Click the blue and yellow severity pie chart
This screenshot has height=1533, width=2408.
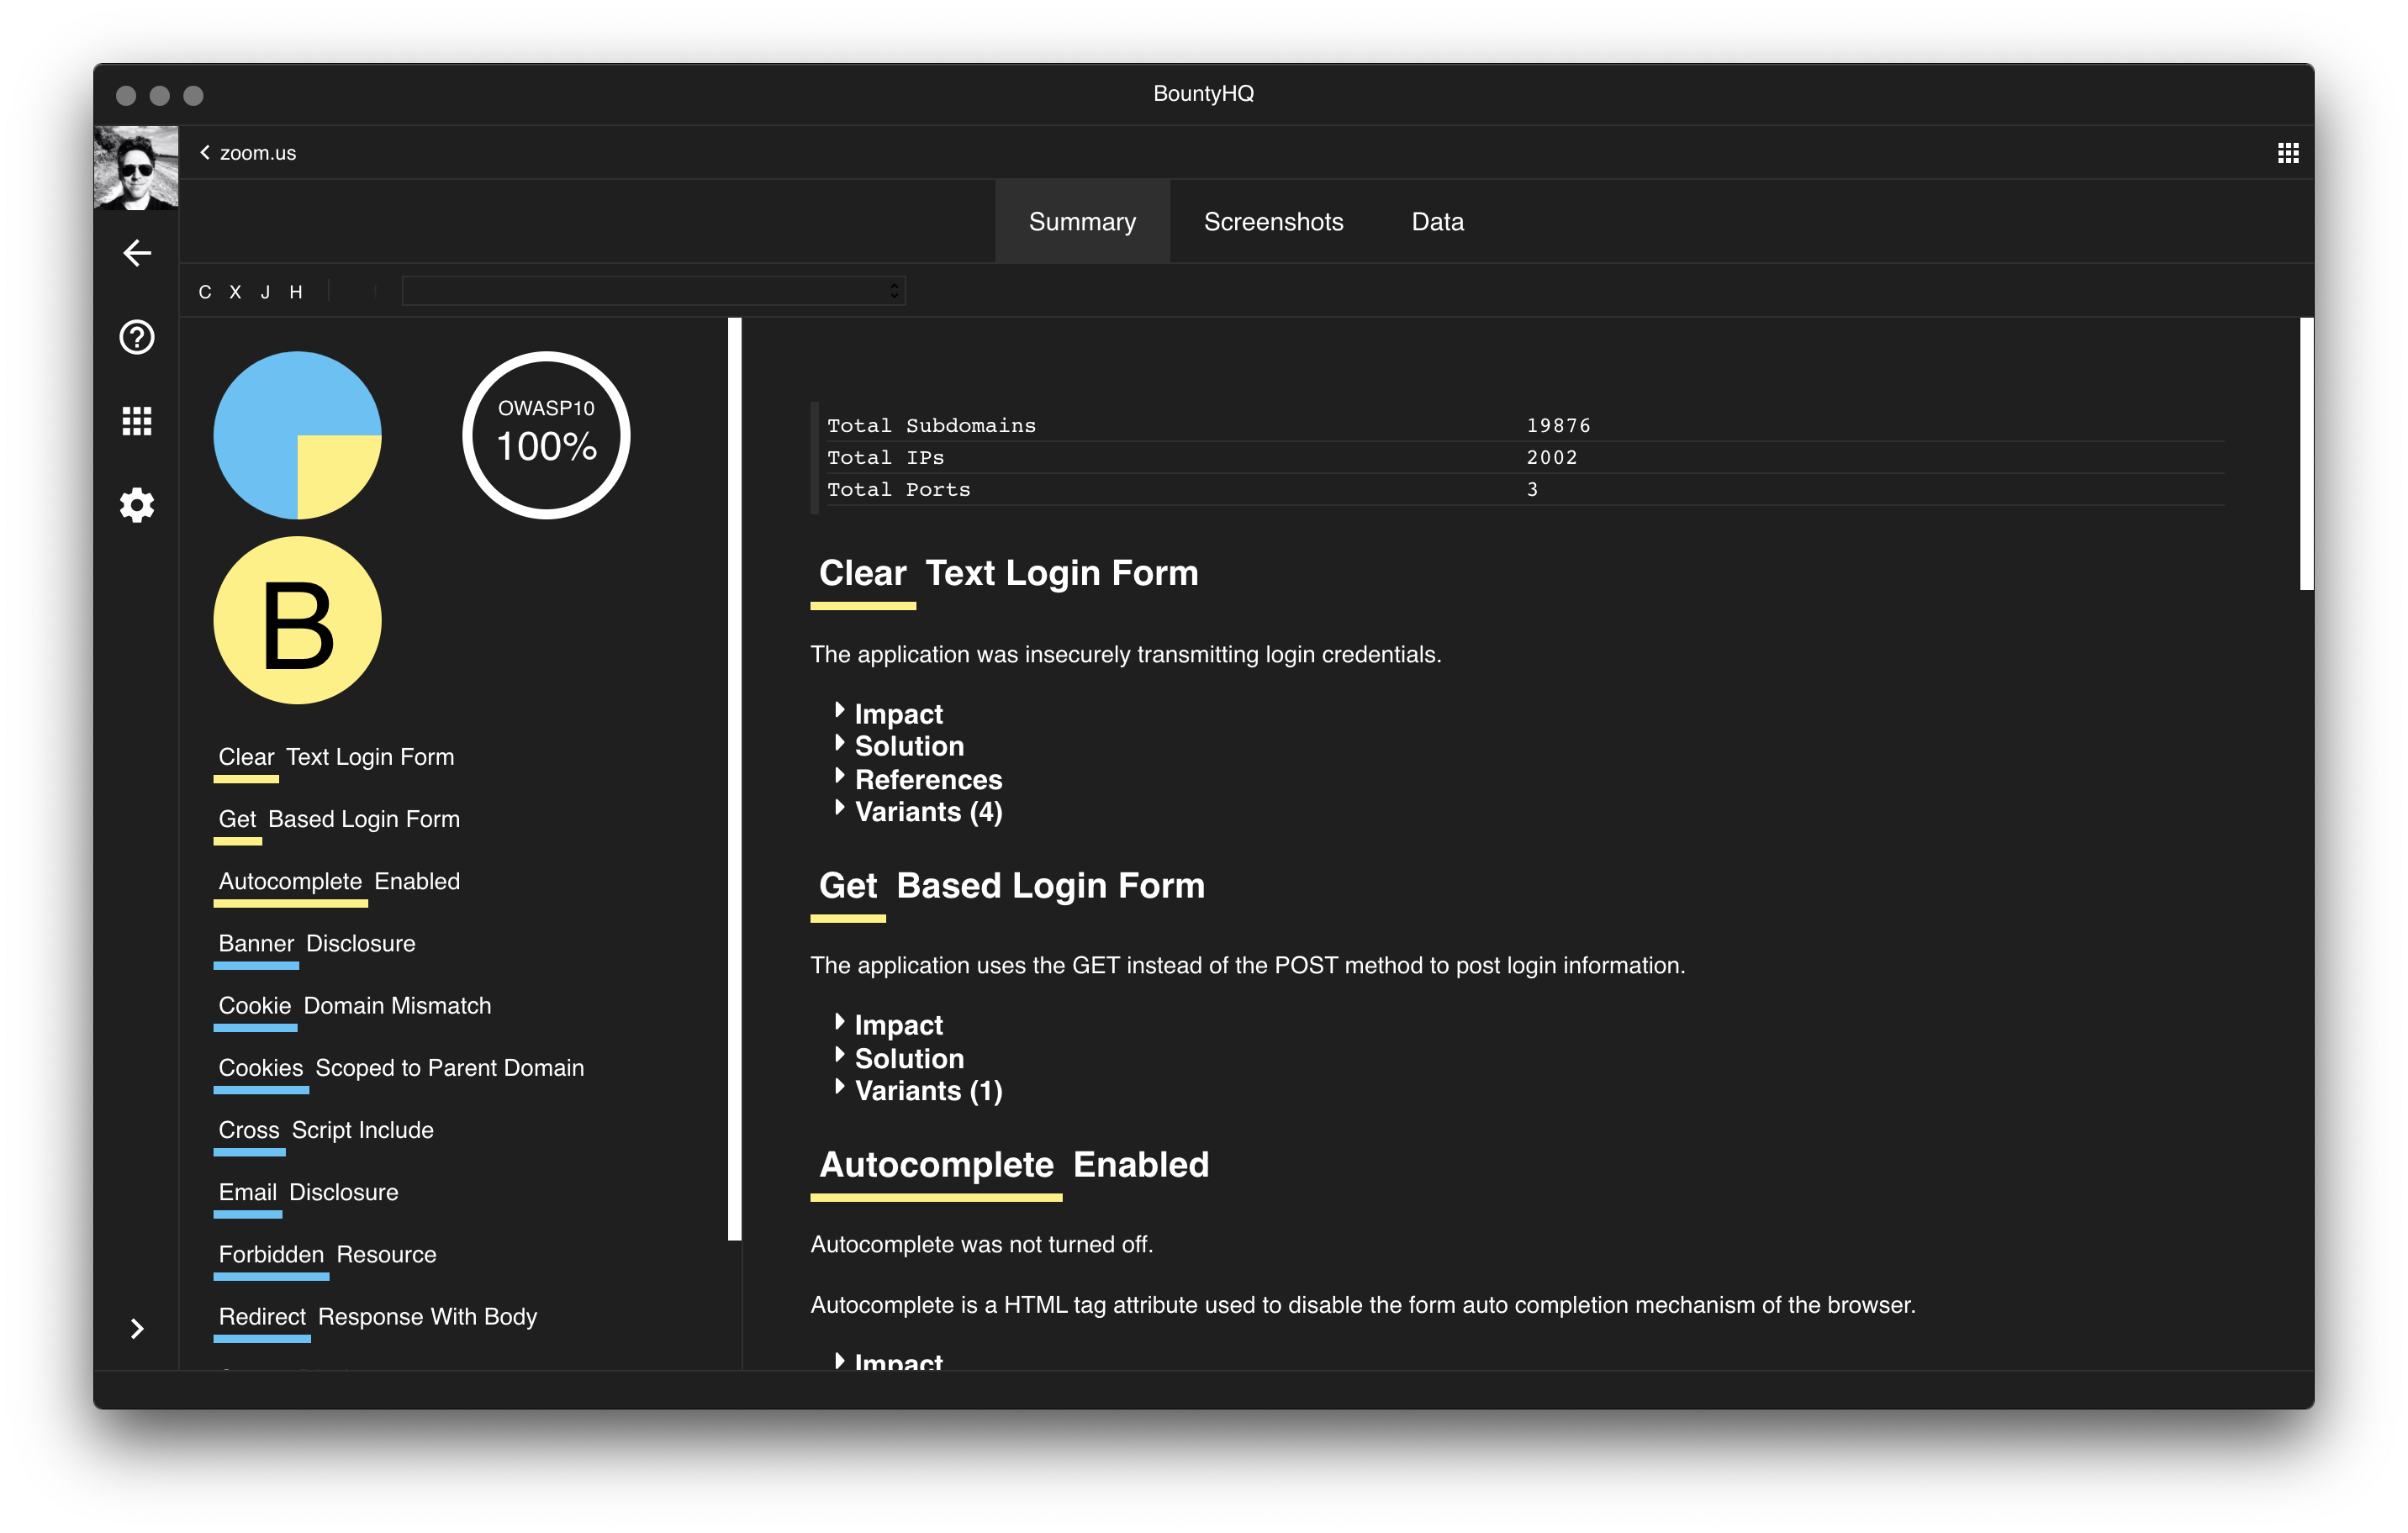[297, 435]
